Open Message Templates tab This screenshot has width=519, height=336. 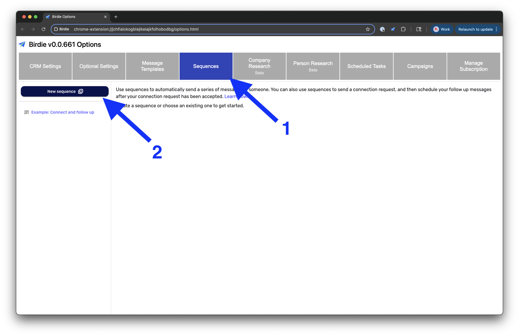[x=152, y=66]
